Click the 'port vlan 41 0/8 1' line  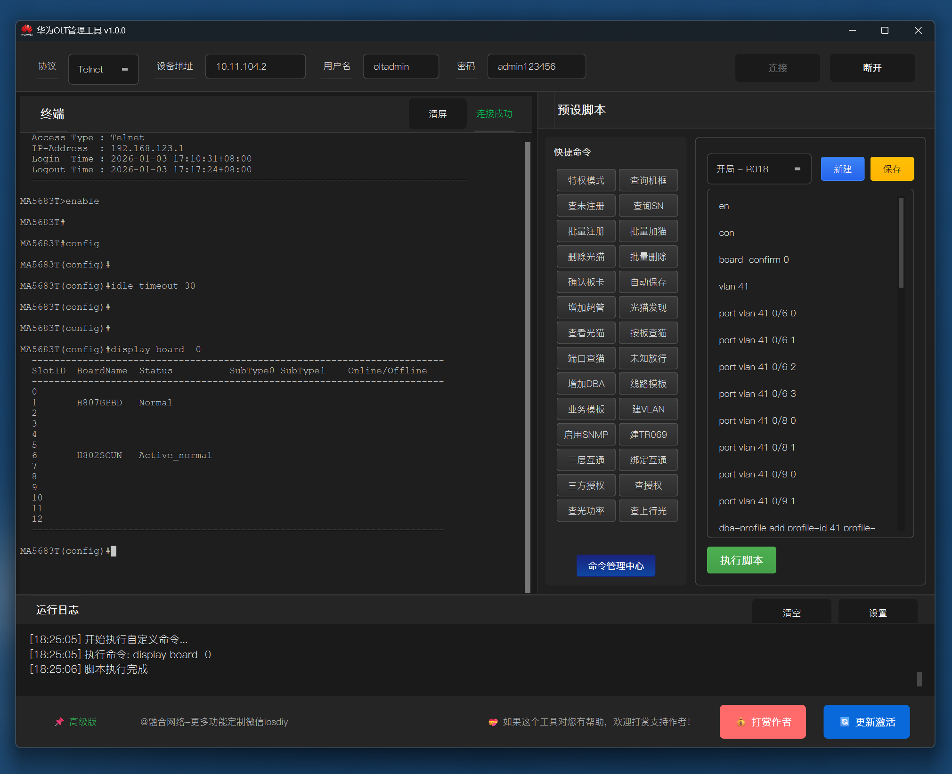757,447
